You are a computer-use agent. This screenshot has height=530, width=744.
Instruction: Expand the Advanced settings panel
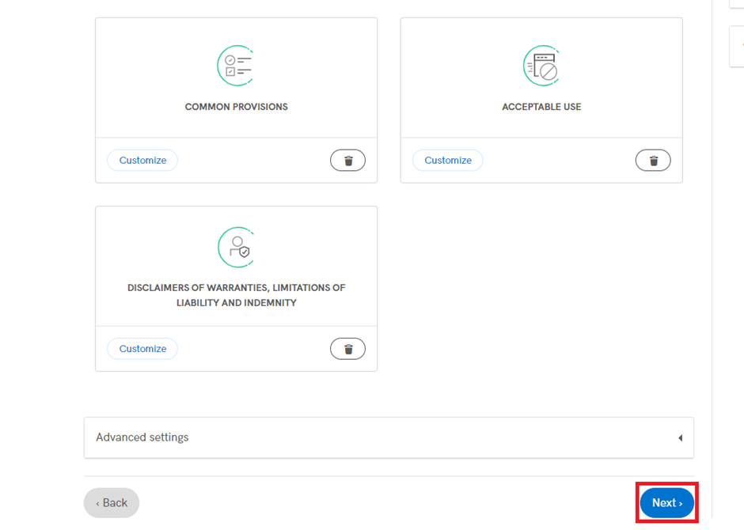389,437
